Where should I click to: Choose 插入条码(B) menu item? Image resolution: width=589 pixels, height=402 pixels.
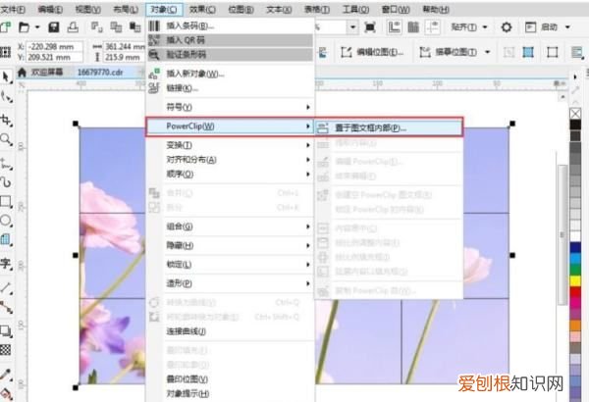(x=230, y=25)
